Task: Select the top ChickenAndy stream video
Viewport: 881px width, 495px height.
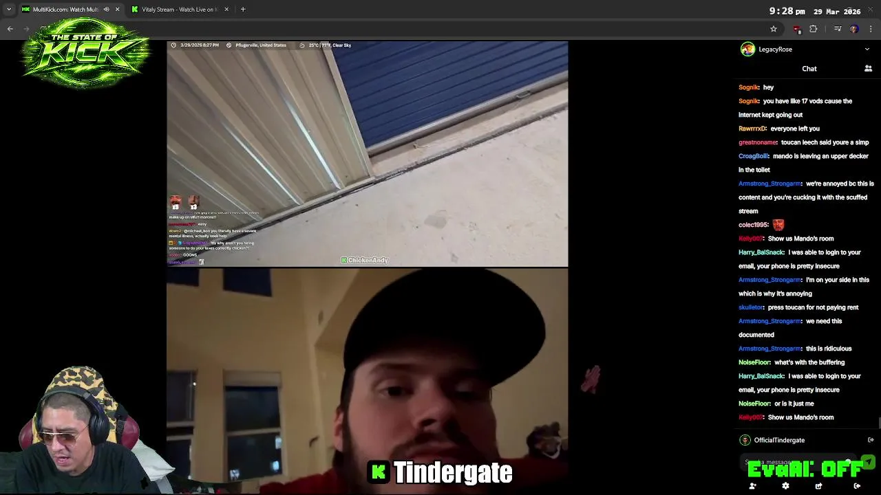Action: tap(367, 154)
